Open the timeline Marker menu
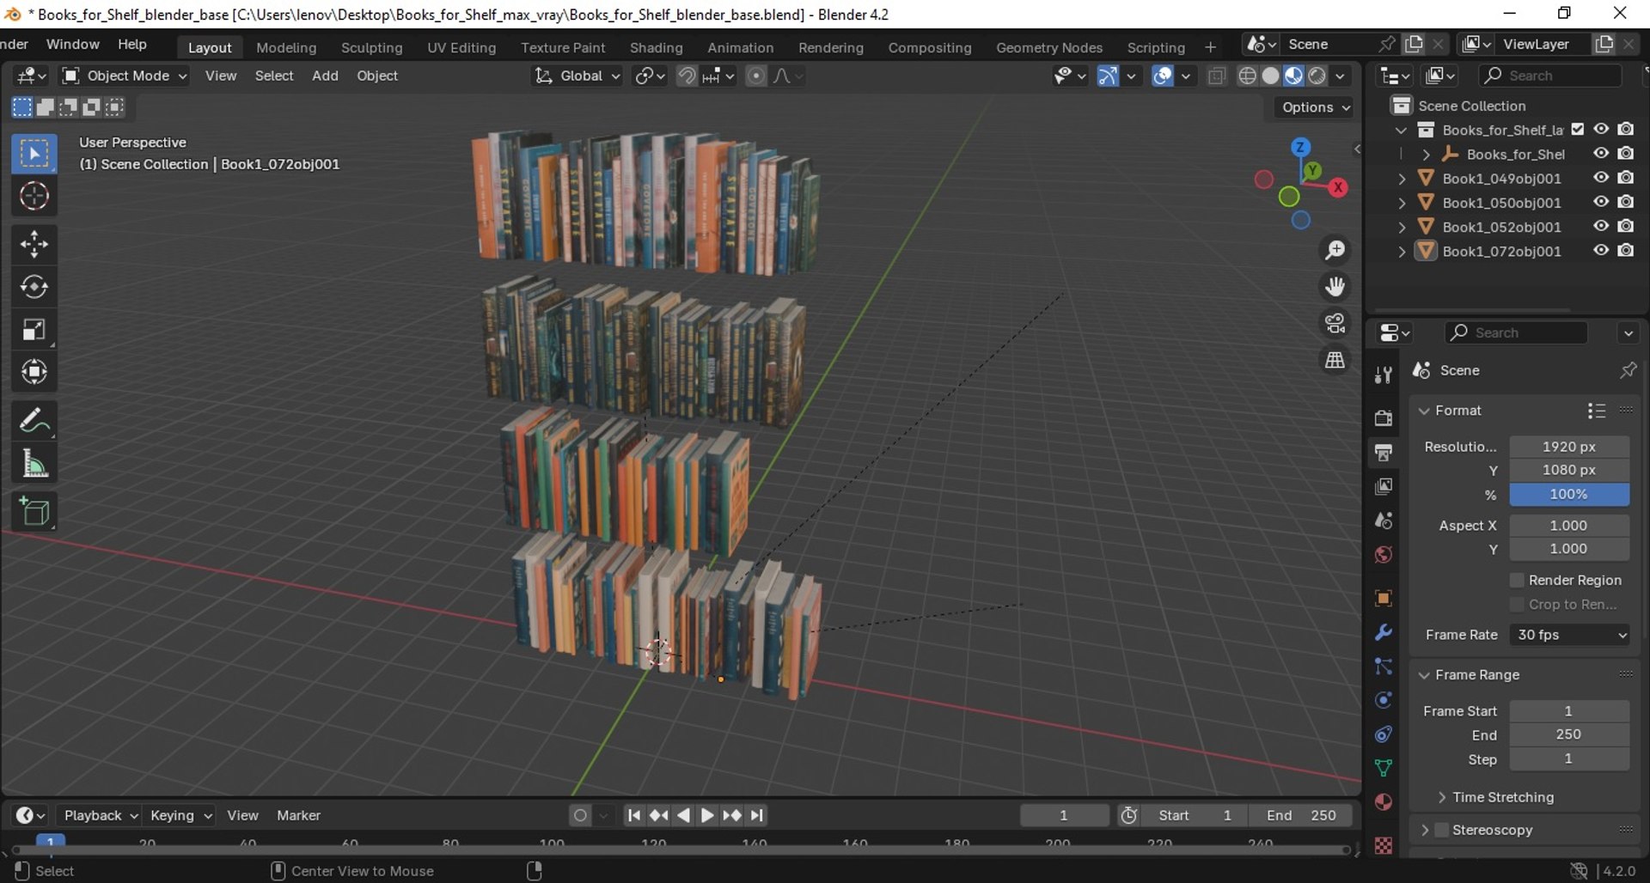Screen dimensions: 1650x883 tap(298, 815)
